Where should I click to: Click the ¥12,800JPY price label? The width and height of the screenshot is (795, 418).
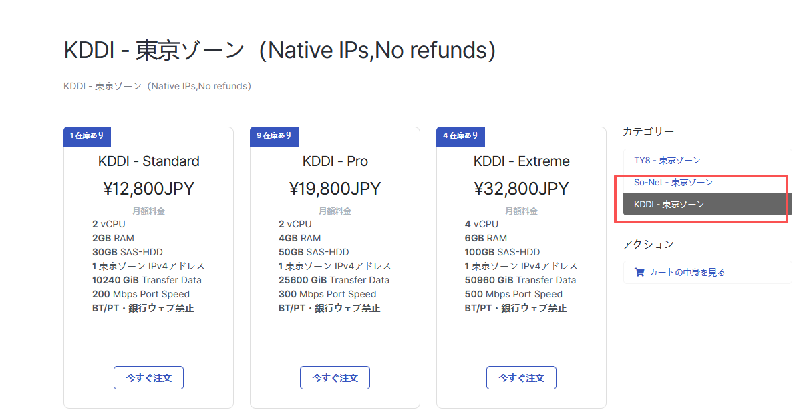coord(148,188)
